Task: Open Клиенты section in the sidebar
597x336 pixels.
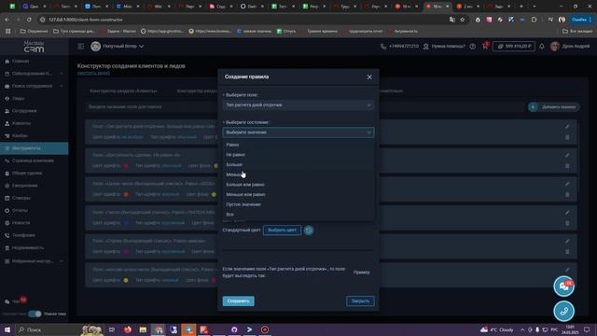Action: (x=21, y=123)
